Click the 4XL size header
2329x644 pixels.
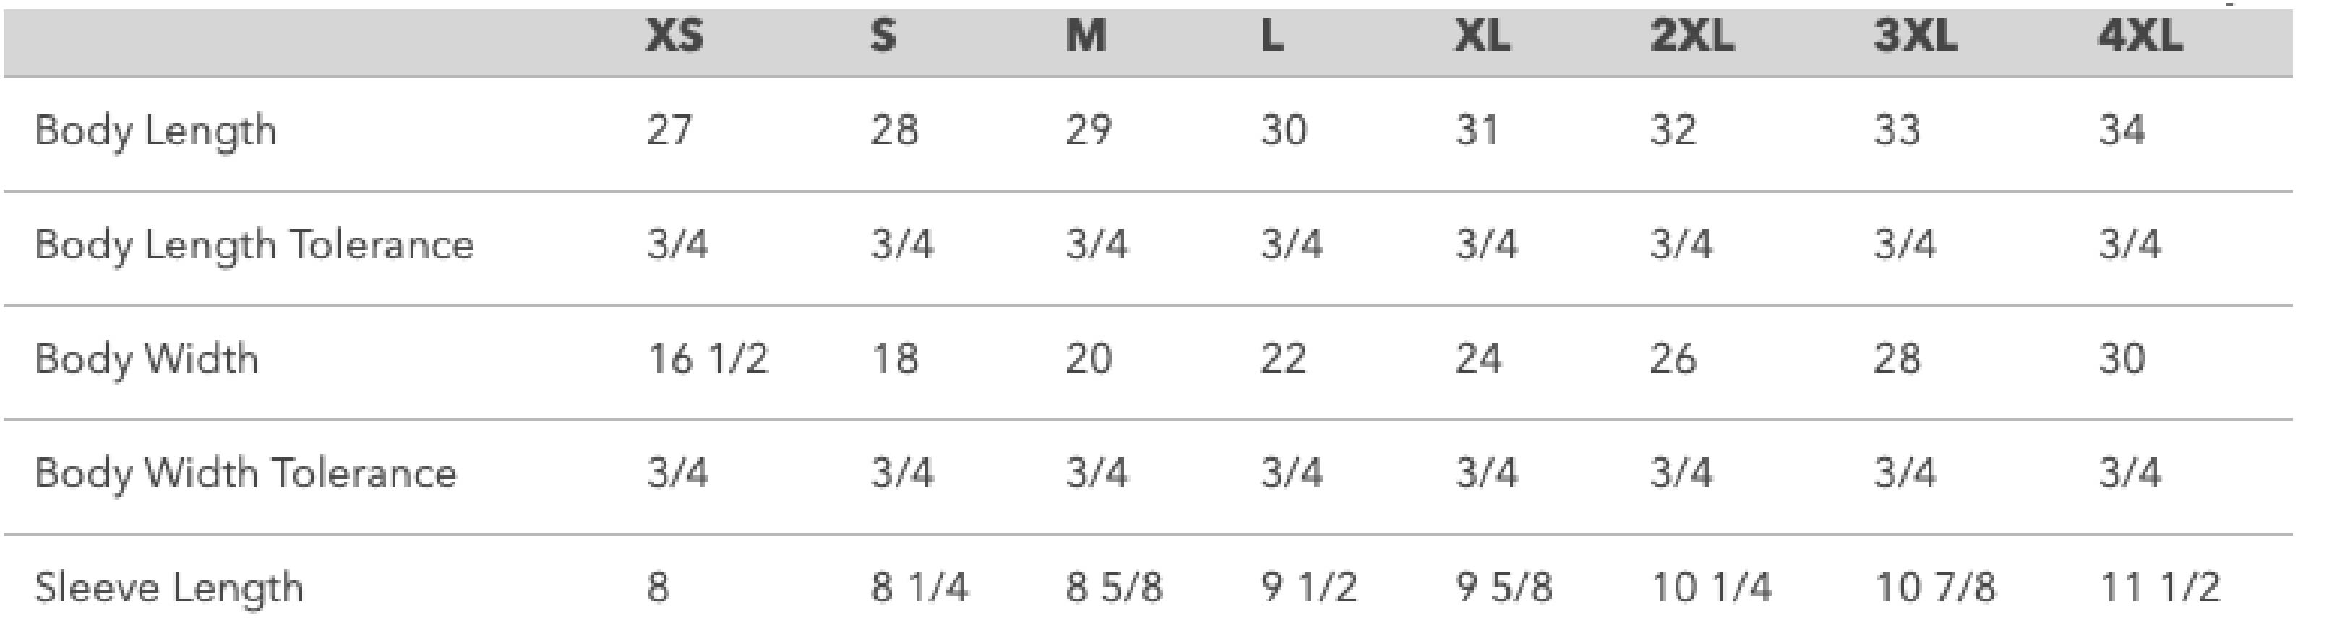click(2139, 37)
